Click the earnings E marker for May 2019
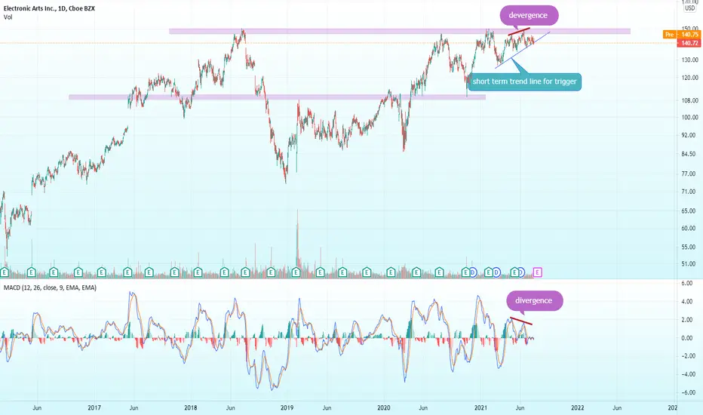Image resolution: width=703 pixels, height=415 pixels. tap(320, 272)
